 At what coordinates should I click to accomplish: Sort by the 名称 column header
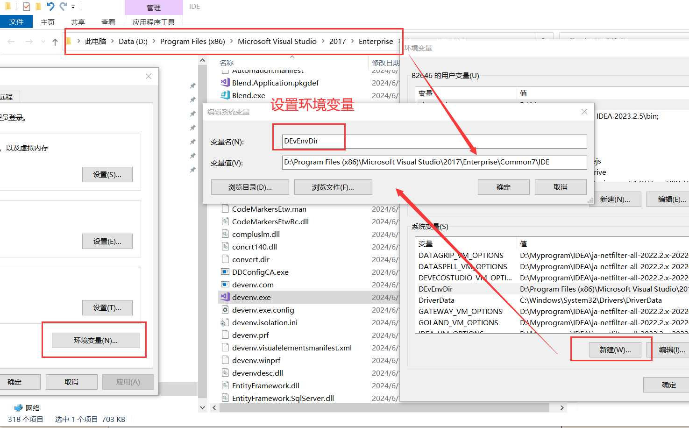pyautogui.click(x=227, y=63)
